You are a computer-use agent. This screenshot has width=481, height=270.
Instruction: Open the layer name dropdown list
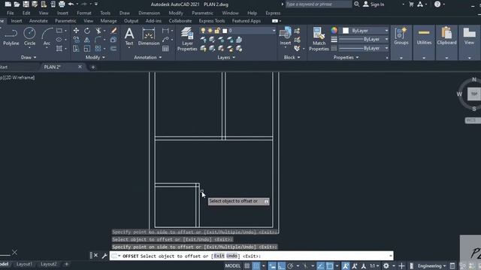274,31
